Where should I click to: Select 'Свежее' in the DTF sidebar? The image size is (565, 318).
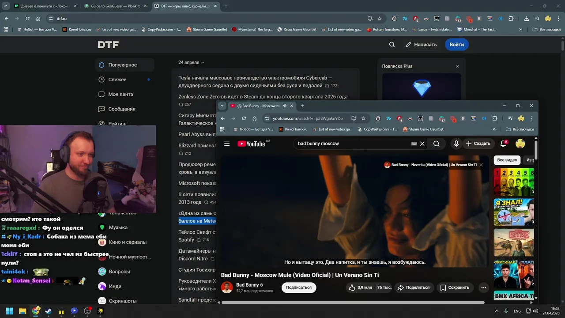(125, 79)
